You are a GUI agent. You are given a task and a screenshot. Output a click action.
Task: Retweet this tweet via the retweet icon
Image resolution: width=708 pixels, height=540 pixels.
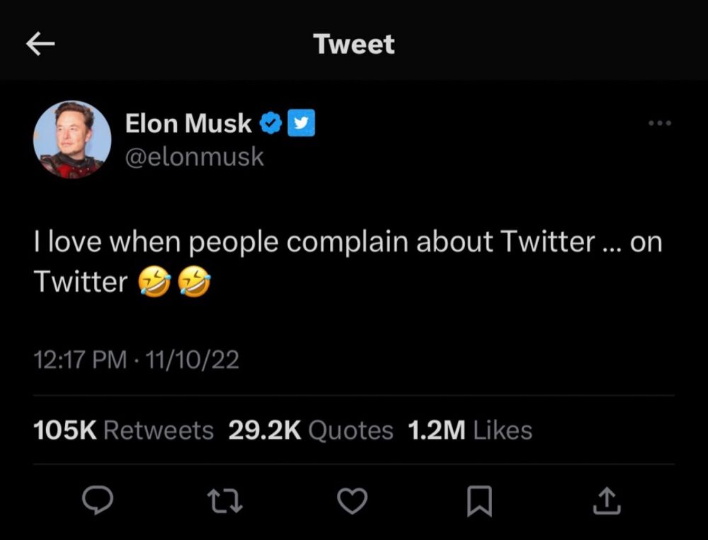pyautogui.click(x=225, y=501)
